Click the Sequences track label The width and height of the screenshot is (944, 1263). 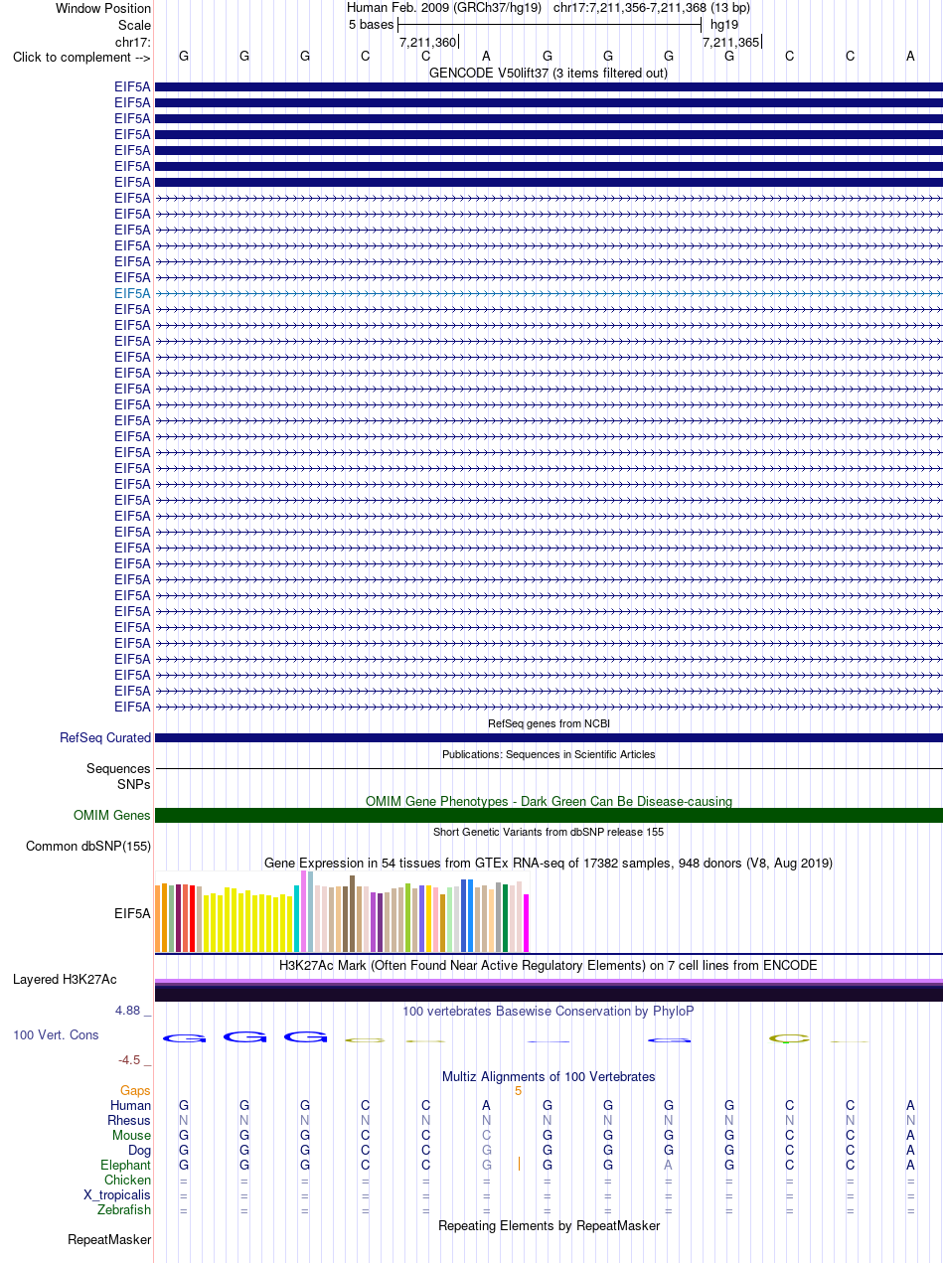pos(118,769)
